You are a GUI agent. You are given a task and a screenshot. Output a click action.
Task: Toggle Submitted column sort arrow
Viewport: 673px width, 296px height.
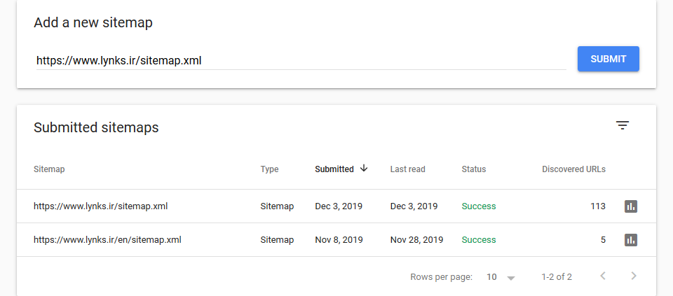[x=364, y=169]
